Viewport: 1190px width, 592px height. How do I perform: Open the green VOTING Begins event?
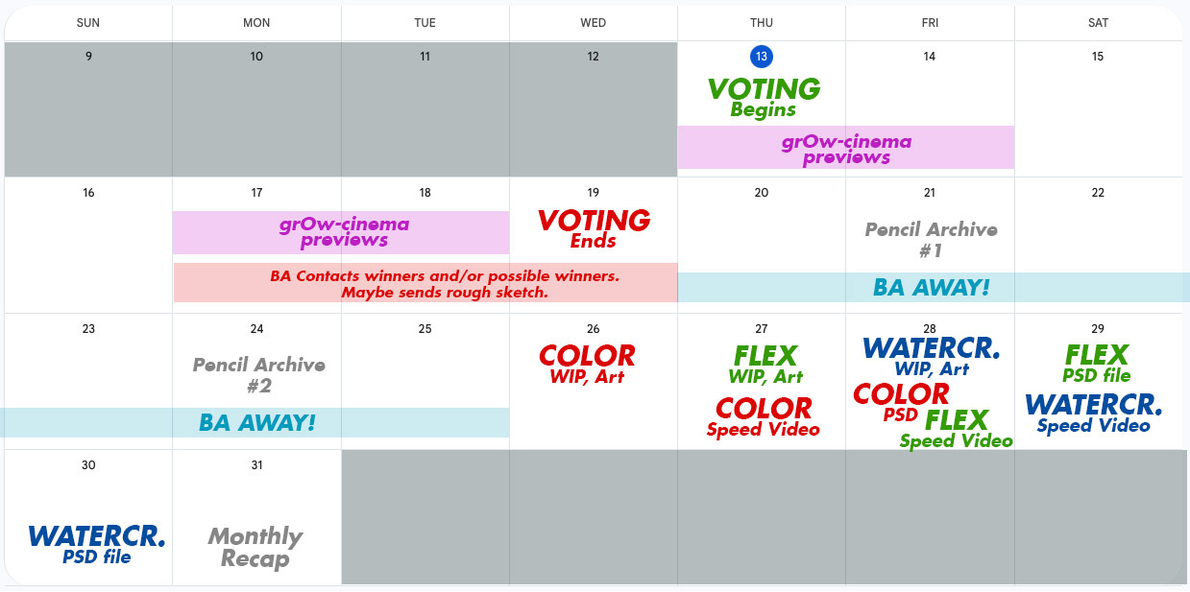(764, 98)
